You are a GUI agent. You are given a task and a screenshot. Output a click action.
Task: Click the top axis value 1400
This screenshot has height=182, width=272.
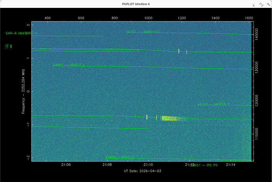[x=216, y=18]
